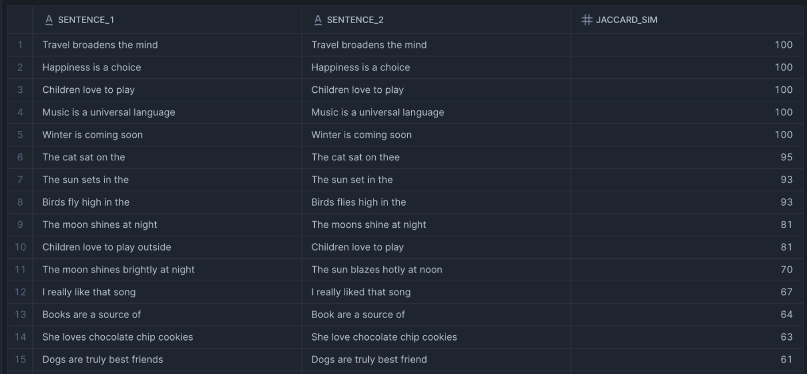Select row number 1
The image size is (807, 374).
pos(20,45)
